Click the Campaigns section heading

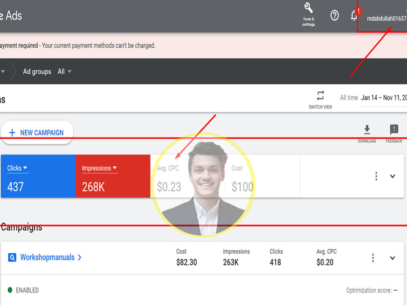[21, 227]
